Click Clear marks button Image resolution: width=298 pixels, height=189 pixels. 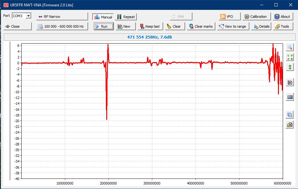pos(201,26)
